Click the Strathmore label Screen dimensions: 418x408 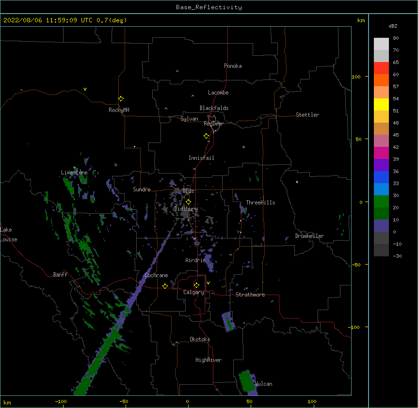point(250,295)
